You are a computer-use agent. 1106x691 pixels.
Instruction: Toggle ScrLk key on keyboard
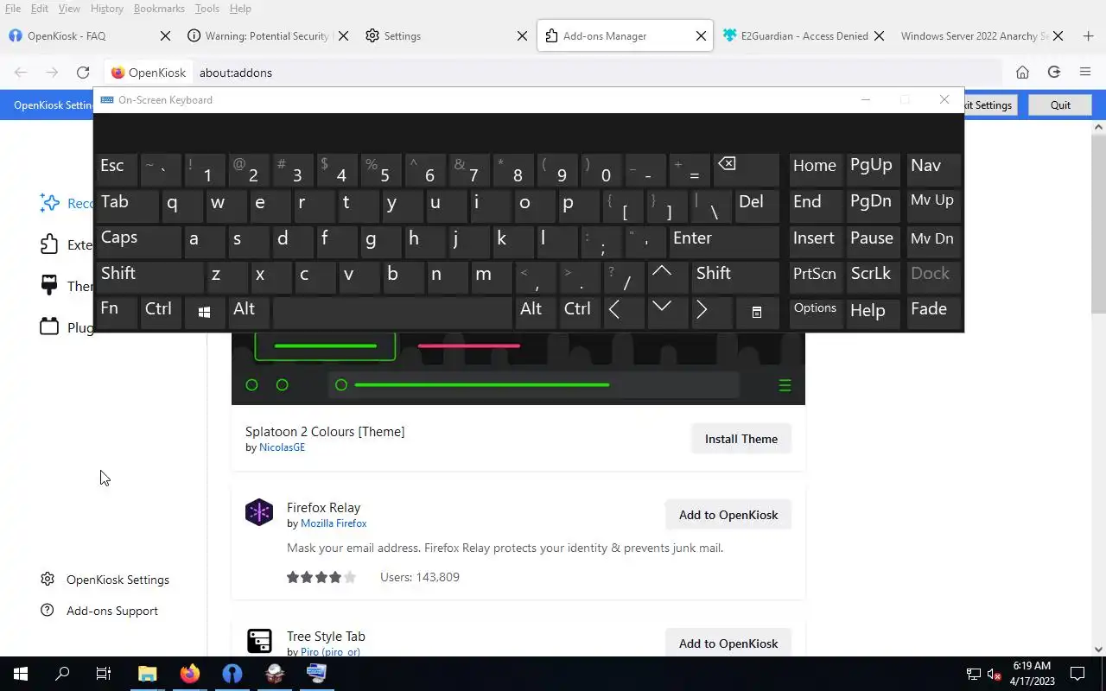point(874,276)
